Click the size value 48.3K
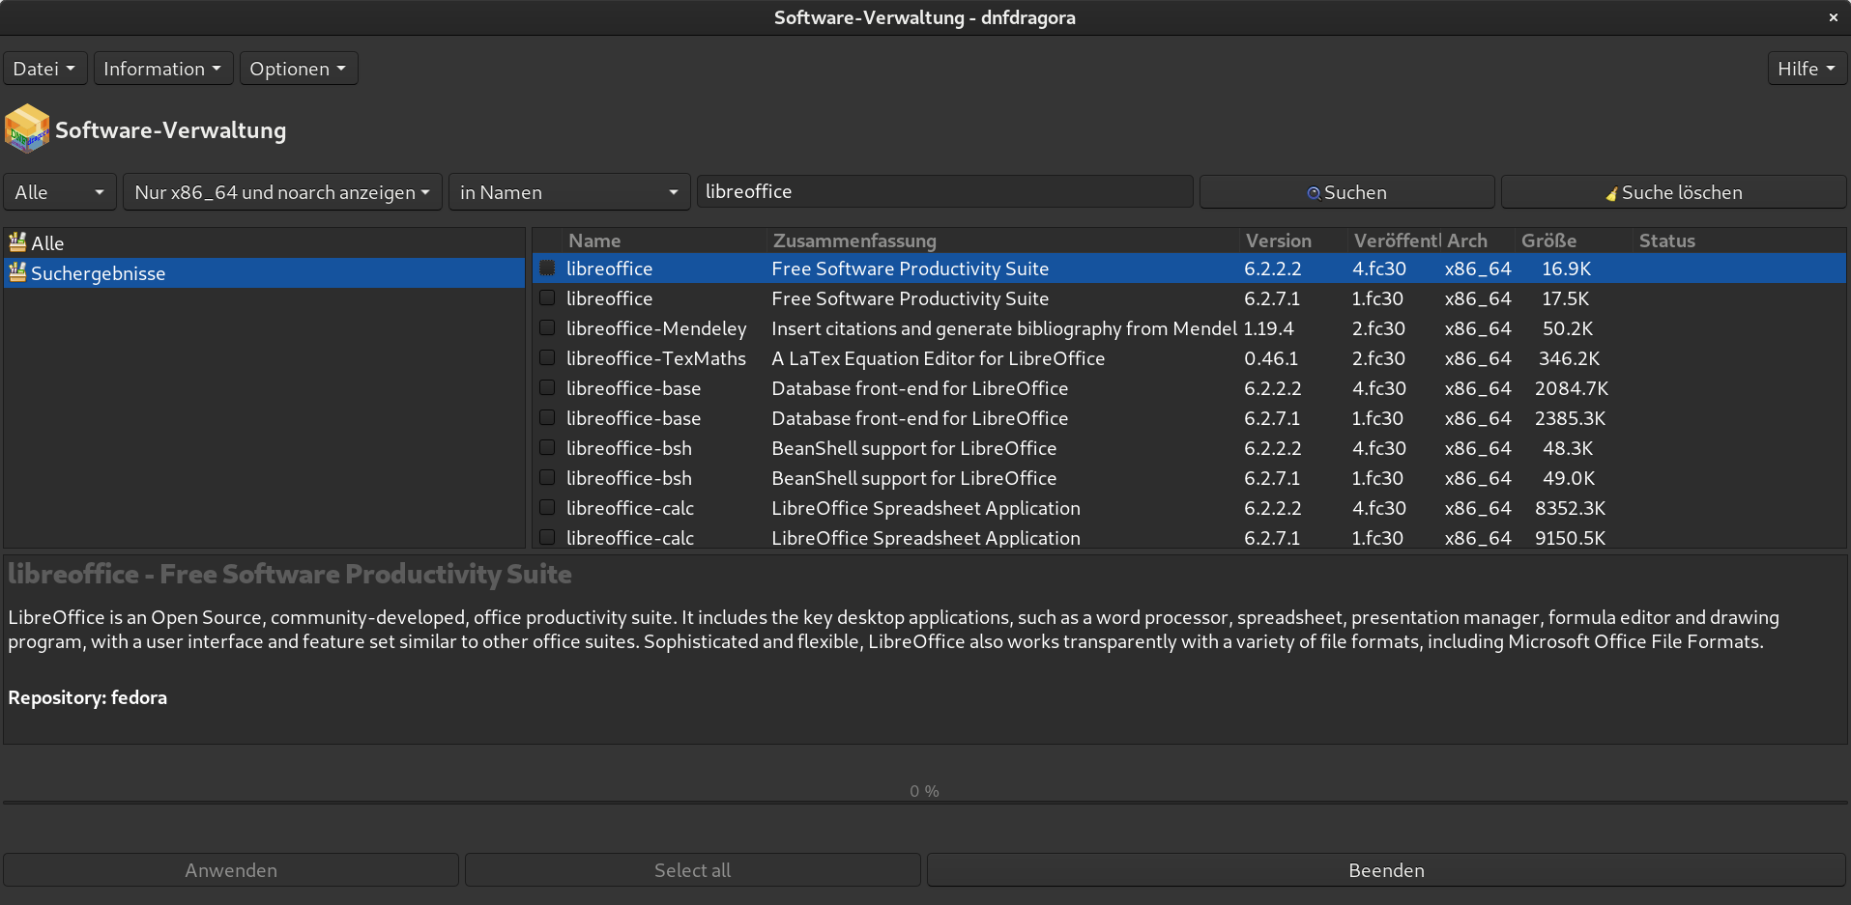 pos(1568,448)
